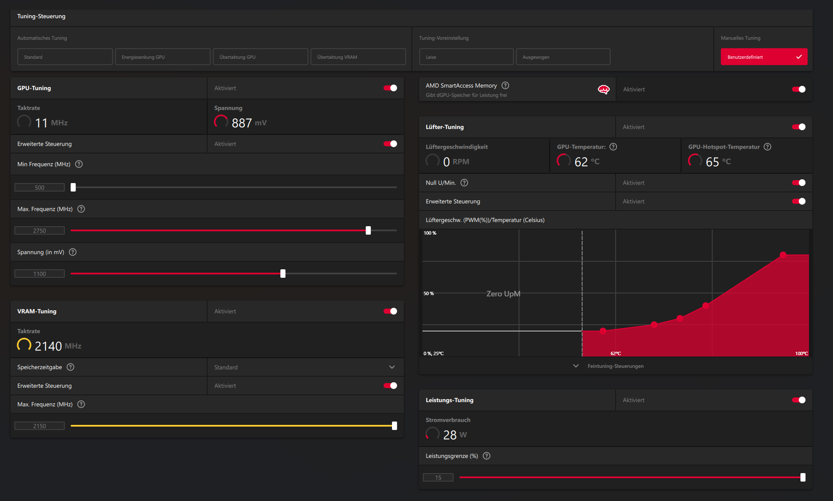
Task: Disable the GPU-Tuning toggle
Action: pyautogui.click(x=390, y=88)
